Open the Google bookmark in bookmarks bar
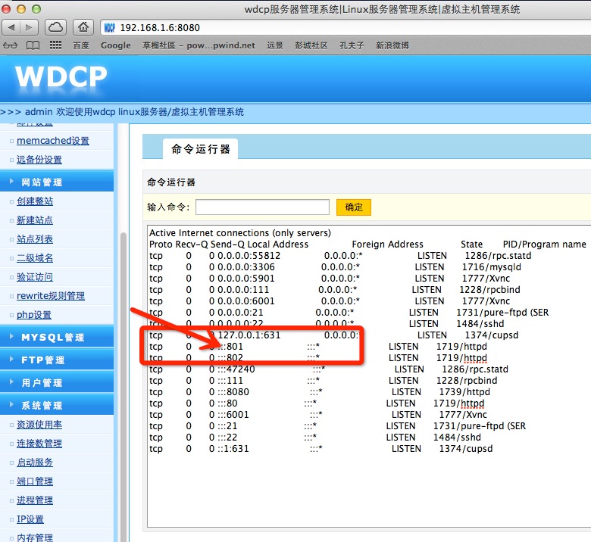 [115, 45]
